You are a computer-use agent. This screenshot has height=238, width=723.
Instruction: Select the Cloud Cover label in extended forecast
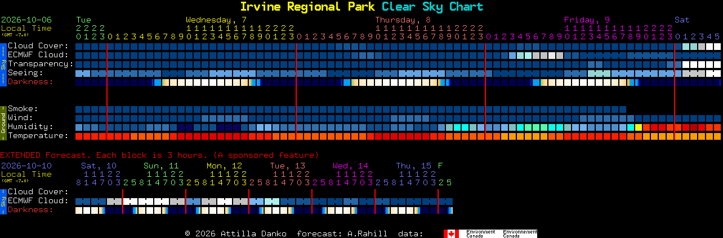click(x=38, y=192)
